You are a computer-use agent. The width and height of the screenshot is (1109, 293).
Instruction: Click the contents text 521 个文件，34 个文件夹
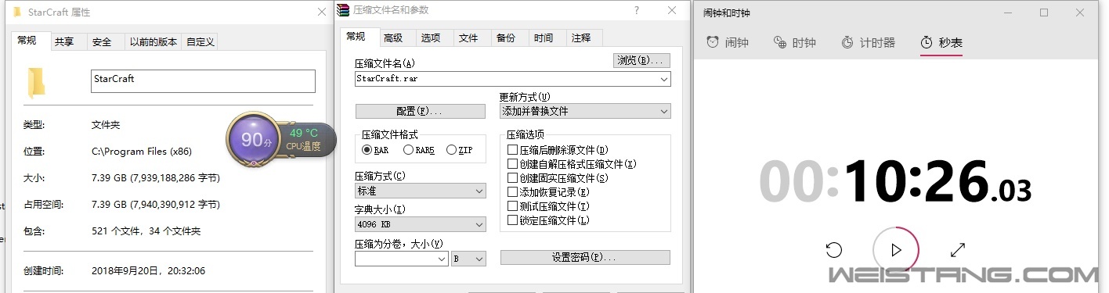[x=146, y=231]
